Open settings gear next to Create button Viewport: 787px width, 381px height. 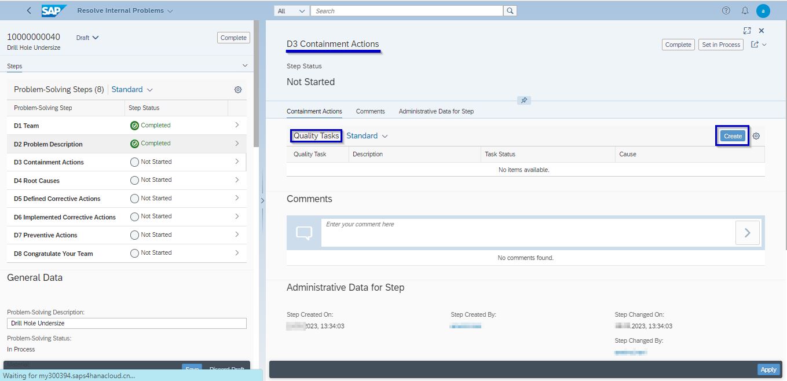coord(756,135)
